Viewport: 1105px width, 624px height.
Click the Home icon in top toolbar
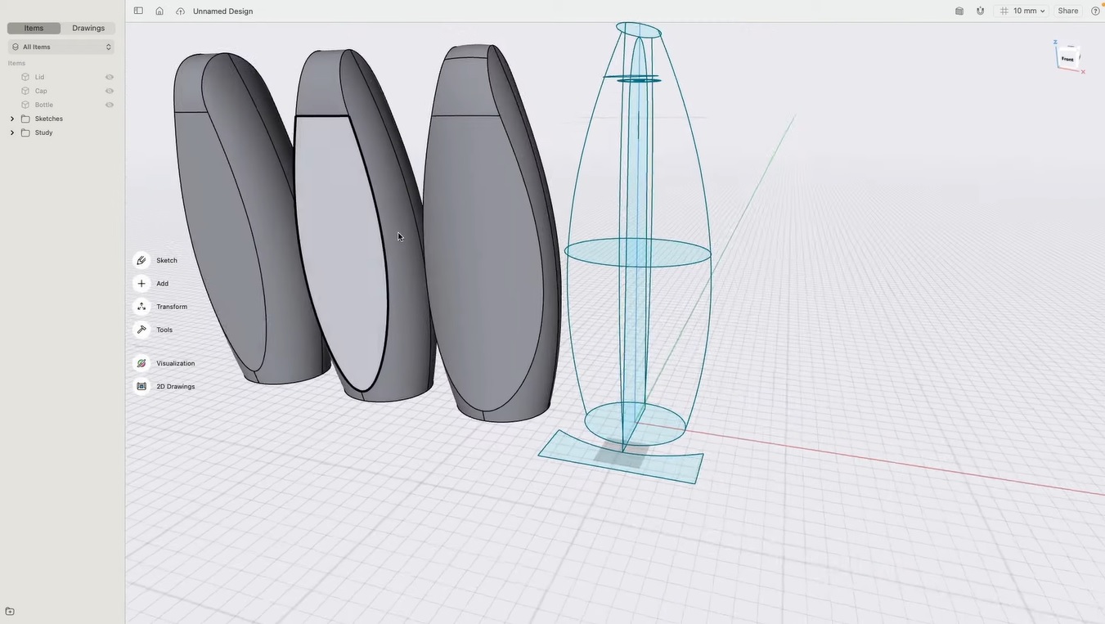tap(159, 11)
